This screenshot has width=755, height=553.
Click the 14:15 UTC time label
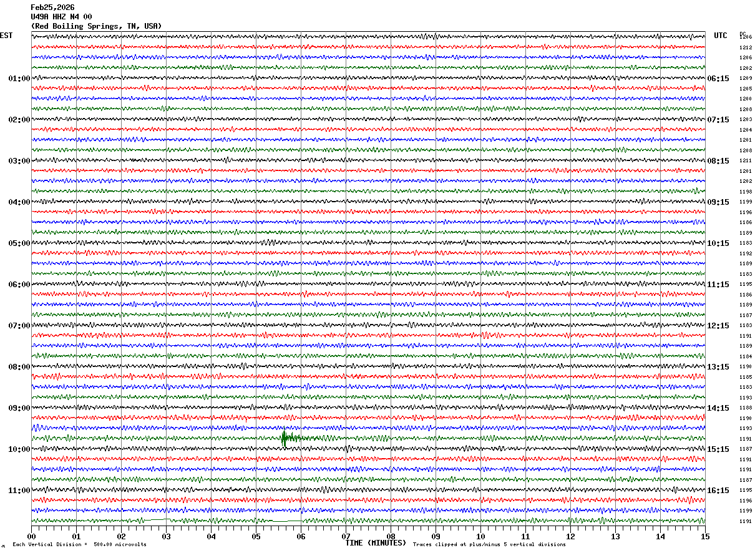[x=718, y=408]
